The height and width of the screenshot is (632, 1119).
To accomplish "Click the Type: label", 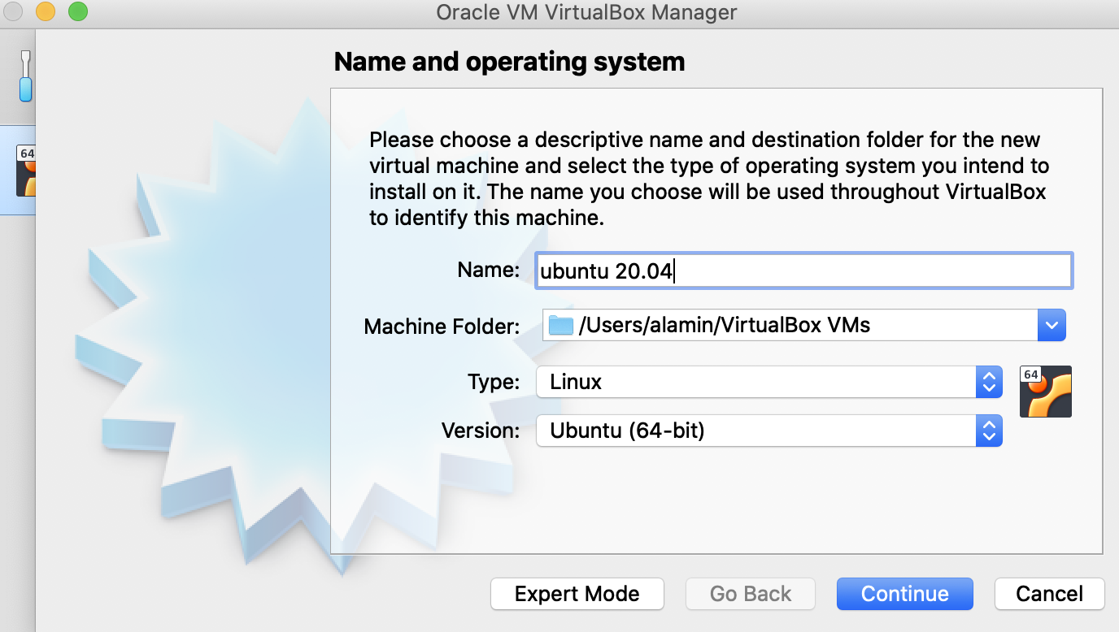I will pos(494,381).
